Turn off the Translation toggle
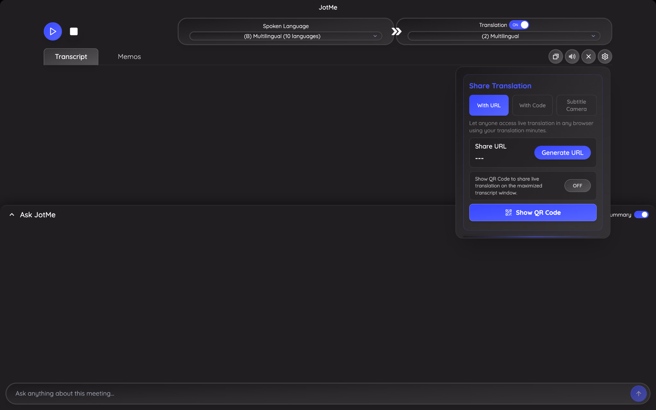The image size is (656, 410). [x=519, y=25]
